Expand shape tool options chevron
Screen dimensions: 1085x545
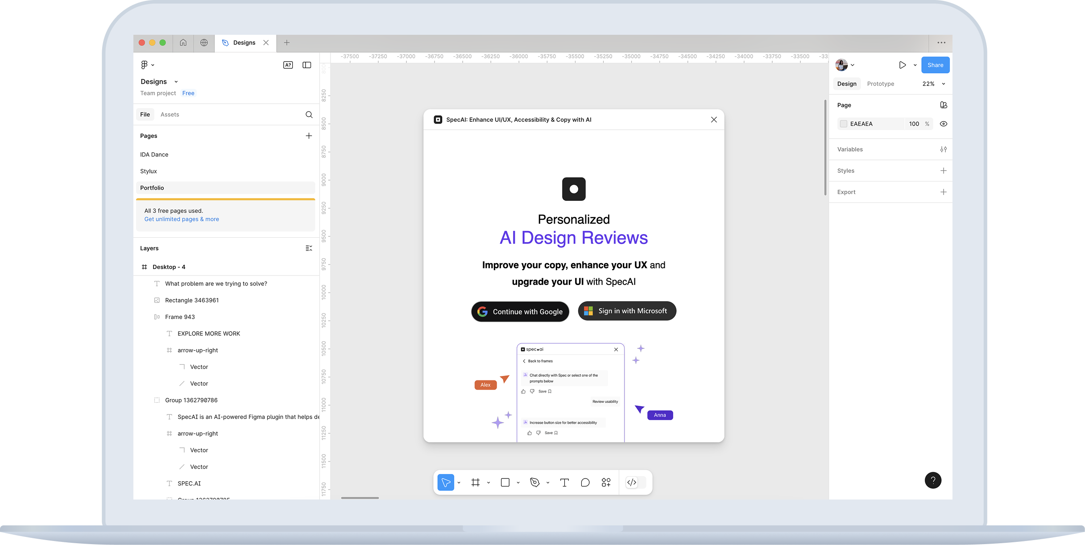(x=518, y=483)
